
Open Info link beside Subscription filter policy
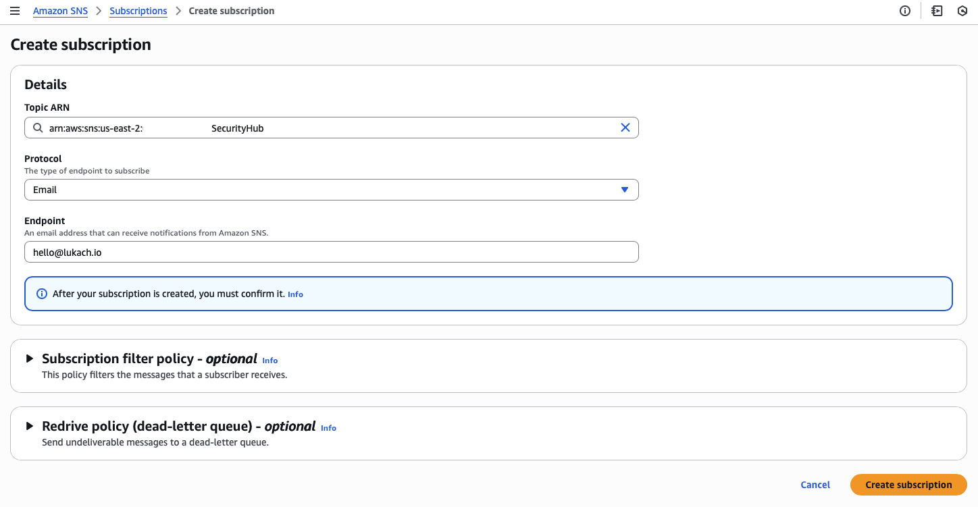coord(269,361)
